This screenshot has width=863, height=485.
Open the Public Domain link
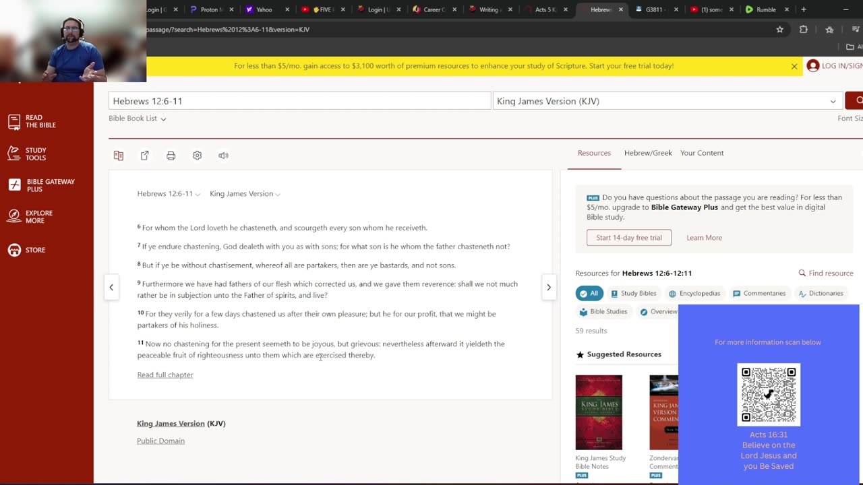pyautogui.click(x=160, y=441)
